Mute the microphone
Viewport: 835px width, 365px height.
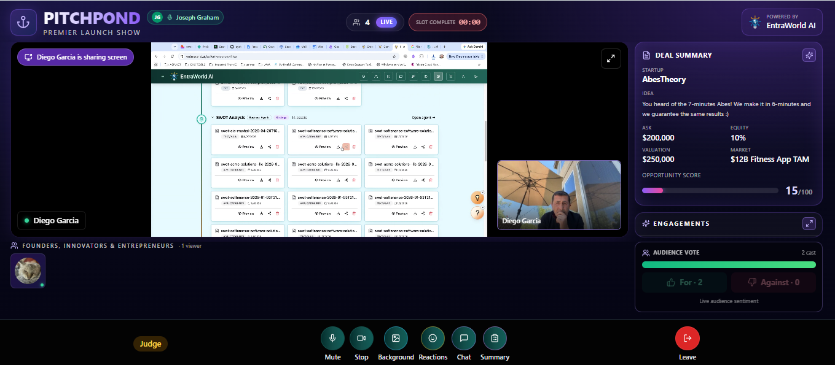pyautogui.click(x=332, y=338)
